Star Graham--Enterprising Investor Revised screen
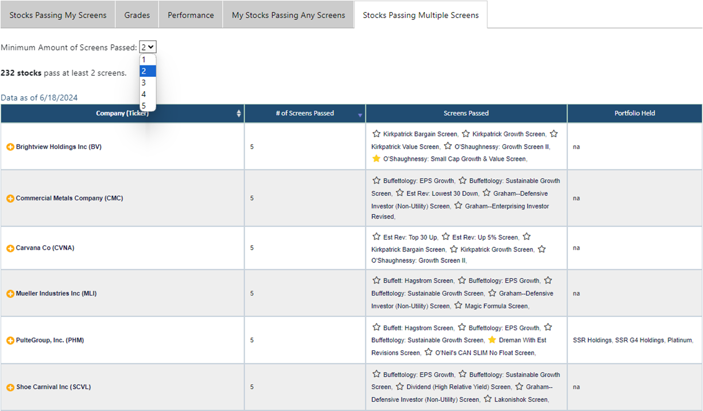 coord(458,205)
